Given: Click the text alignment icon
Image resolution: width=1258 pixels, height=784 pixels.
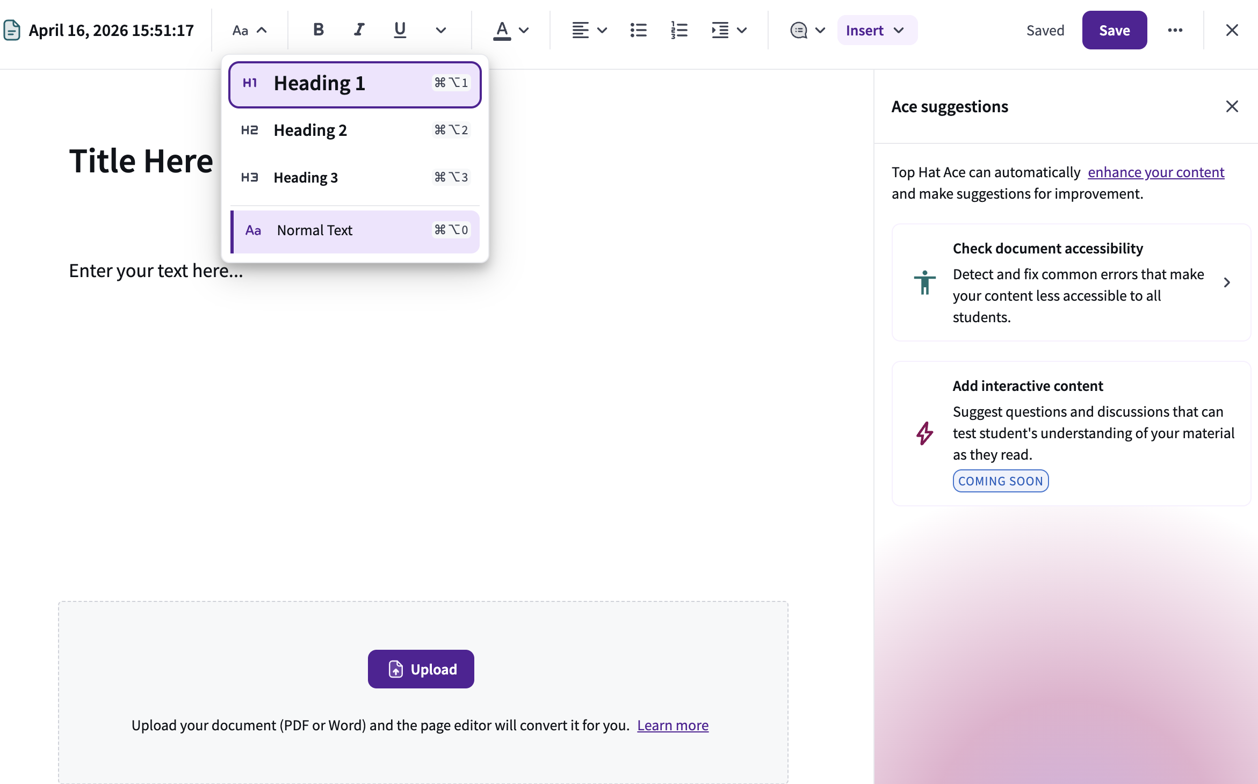Looking at the screenshot, I should [x=580, y=30].
